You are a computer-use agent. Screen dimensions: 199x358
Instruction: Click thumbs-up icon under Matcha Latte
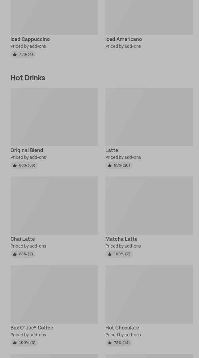[110, 254]
